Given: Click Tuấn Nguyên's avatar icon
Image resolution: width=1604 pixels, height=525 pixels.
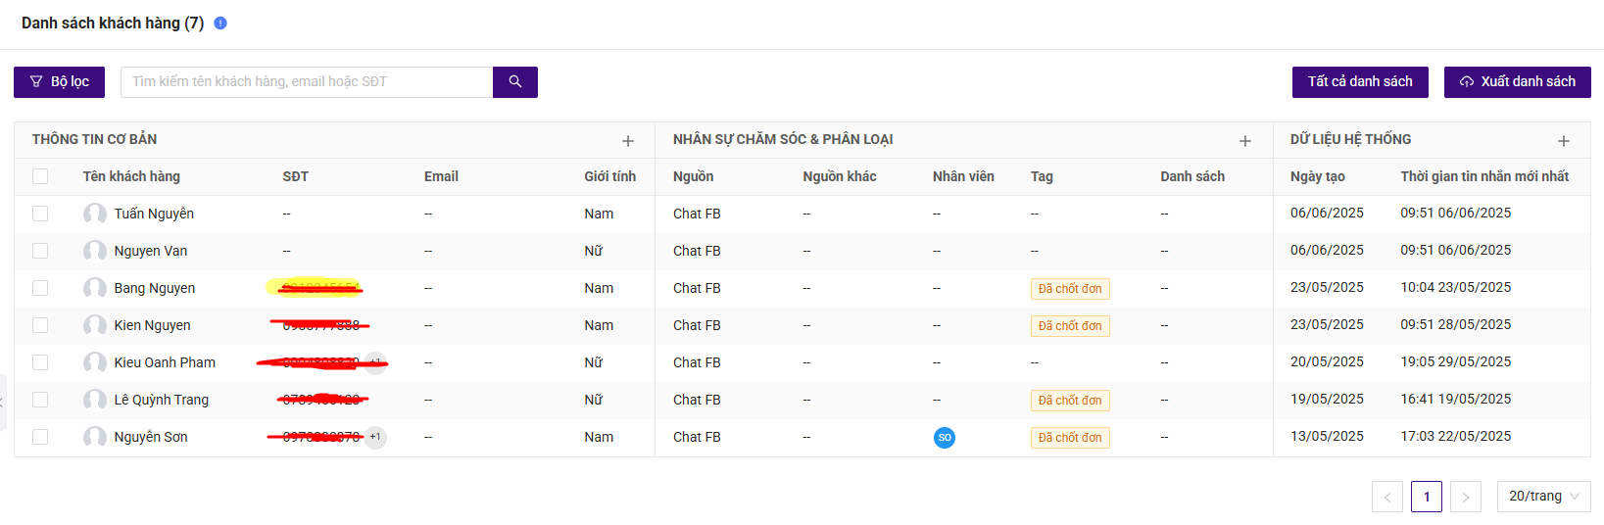Looking at the screenshot, I should point(95,214).
